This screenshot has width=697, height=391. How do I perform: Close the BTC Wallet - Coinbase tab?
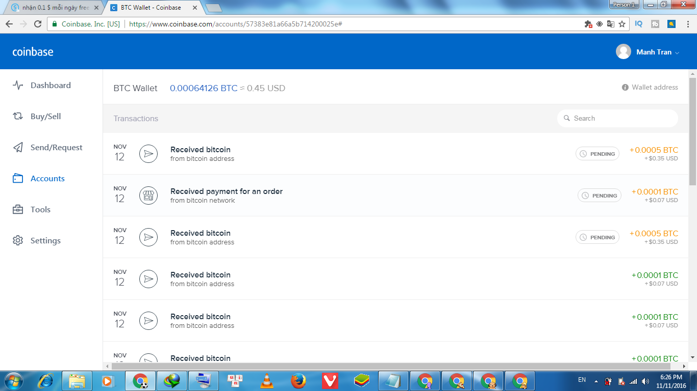click(x=194, y=8)
